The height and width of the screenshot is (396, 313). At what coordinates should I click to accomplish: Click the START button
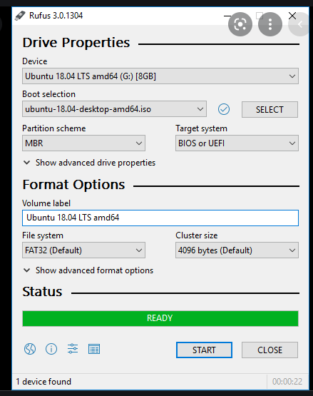tap(204, 350)
